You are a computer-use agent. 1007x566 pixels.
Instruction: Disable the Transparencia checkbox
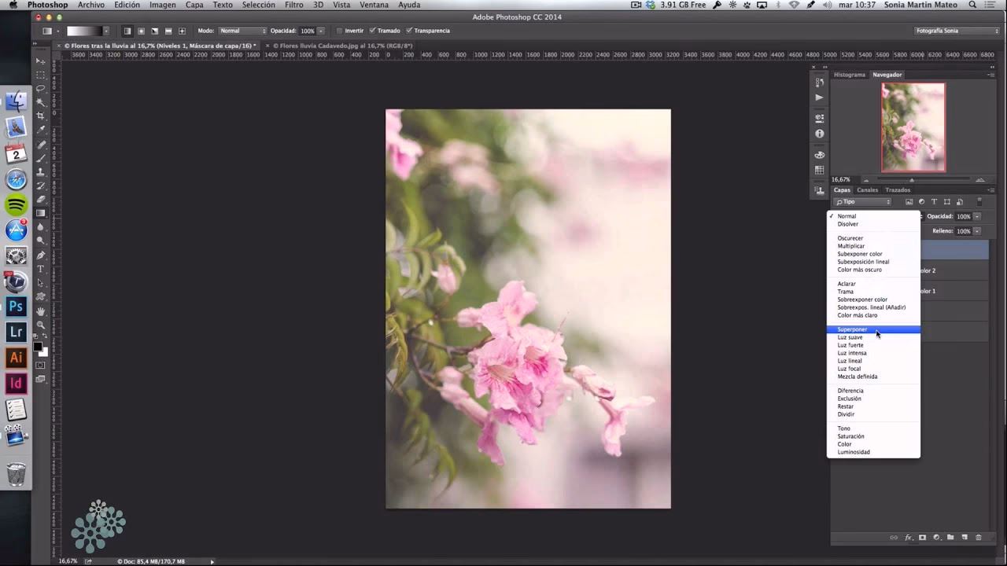coord(409,31)
